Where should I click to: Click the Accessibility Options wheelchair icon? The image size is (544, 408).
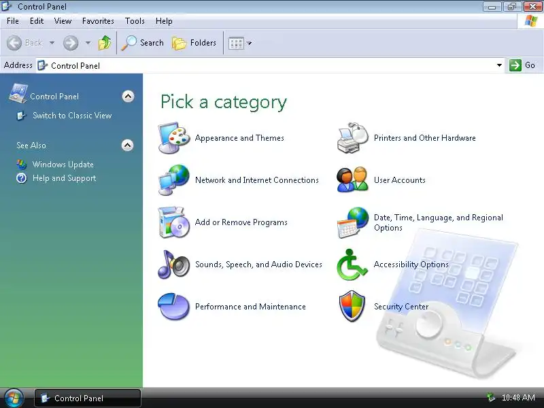tap(352, 265)
